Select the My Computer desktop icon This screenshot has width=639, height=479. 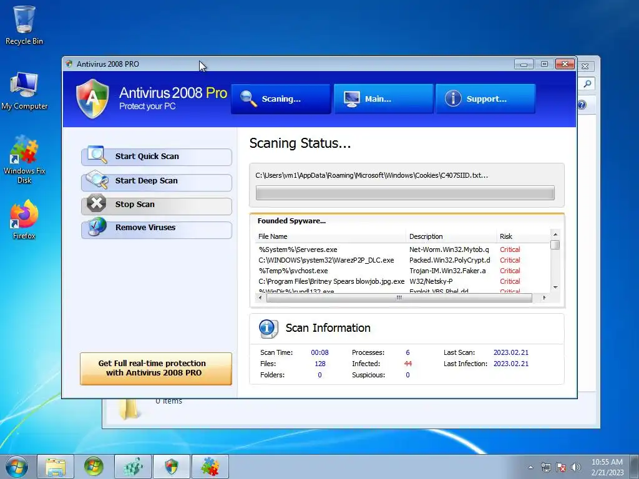tap(24, 90)
